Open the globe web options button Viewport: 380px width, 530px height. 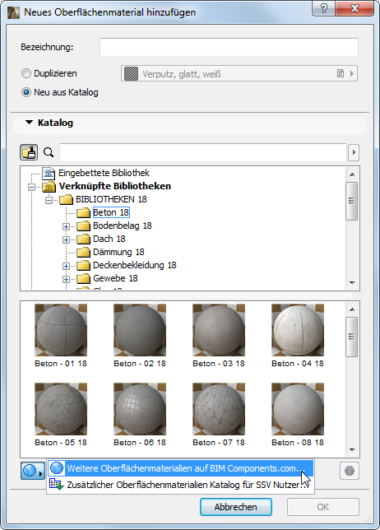33,471
